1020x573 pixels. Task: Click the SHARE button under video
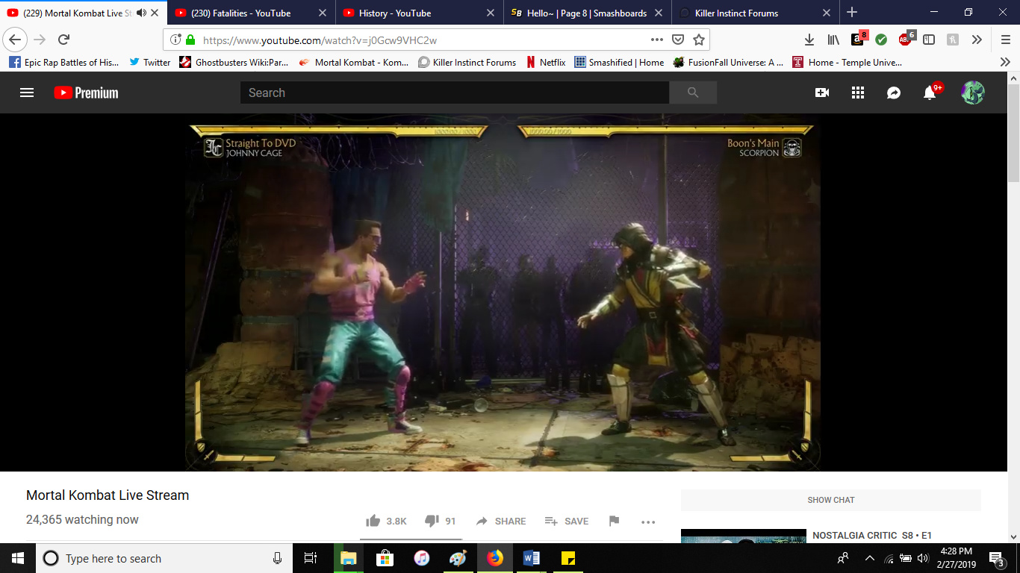(501, 521)
